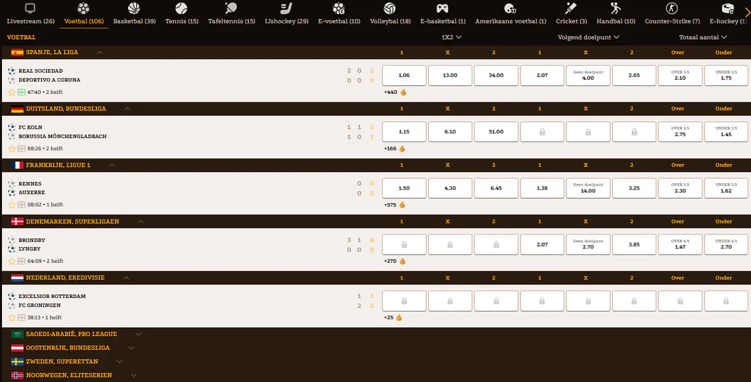Select Mönchengladbach win at 51.00
The height and width of the screenshot is (382, 751).
(x=496, y=132)
